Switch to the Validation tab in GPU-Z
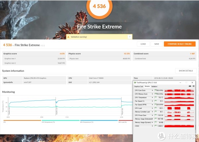Screen dimensions: 199x142 coord(154,86)
